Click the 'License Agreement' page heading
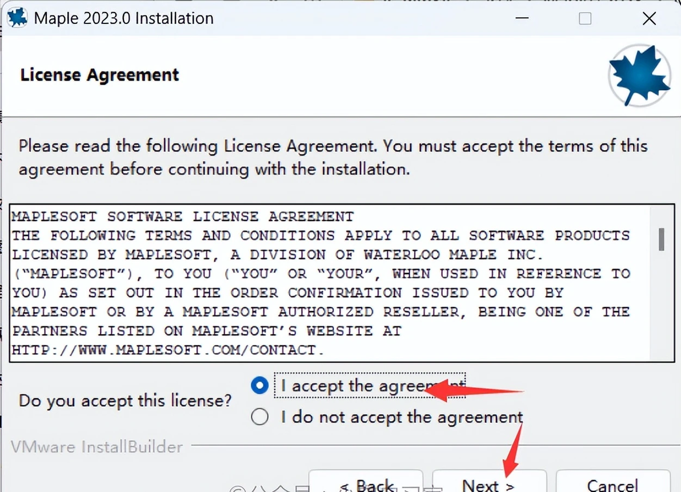 pos(99,75)
